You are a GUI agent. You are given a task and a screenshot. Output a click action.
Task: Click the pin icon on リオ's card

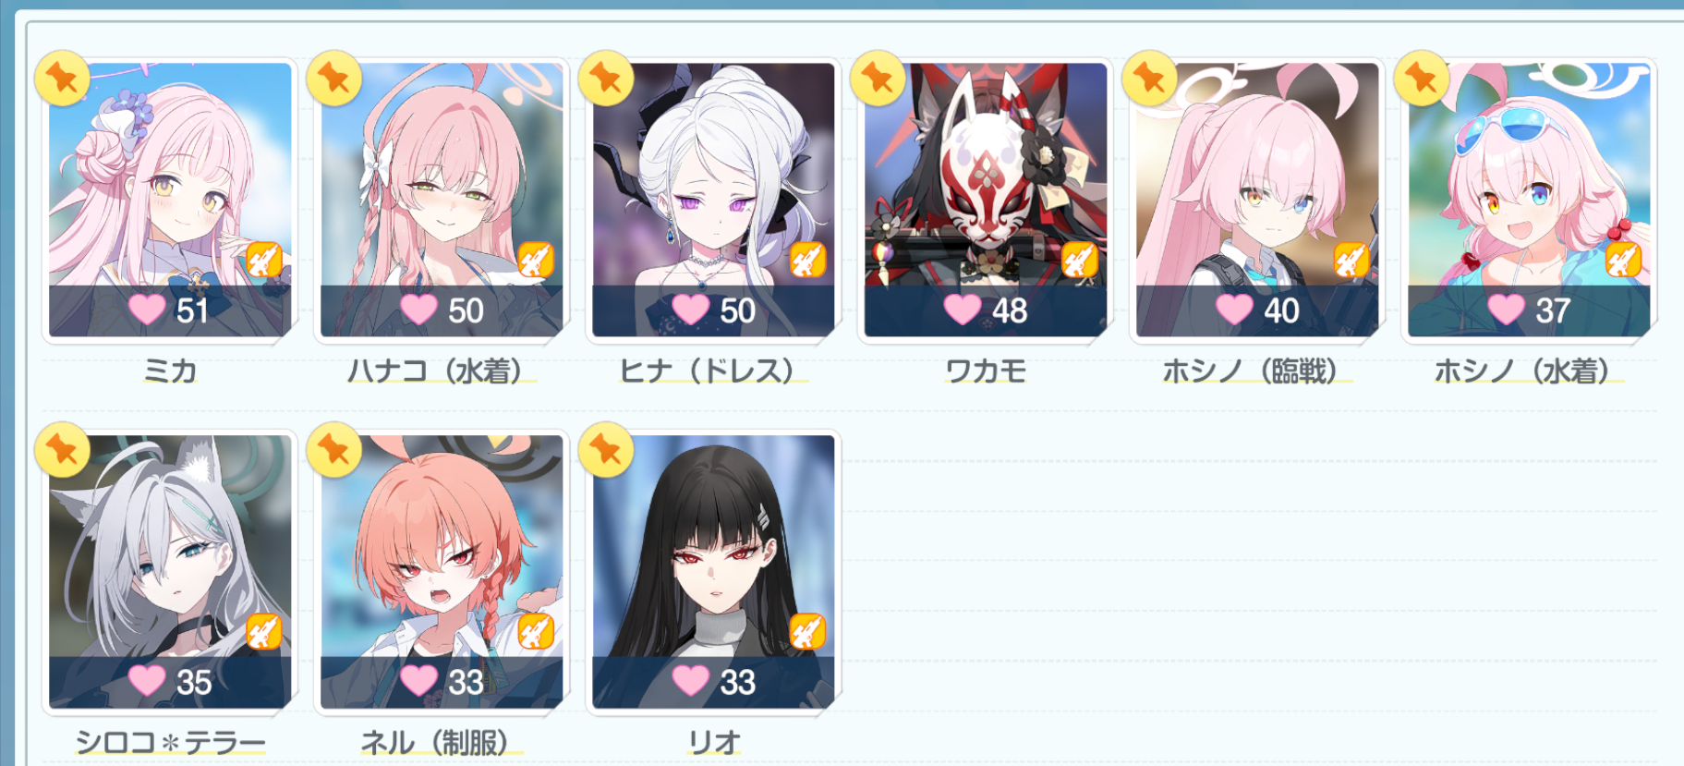[x=606, y=451]
